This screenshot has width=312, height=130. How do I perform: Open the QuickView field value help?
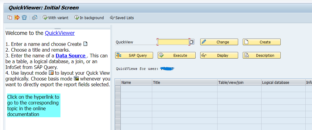192,42
